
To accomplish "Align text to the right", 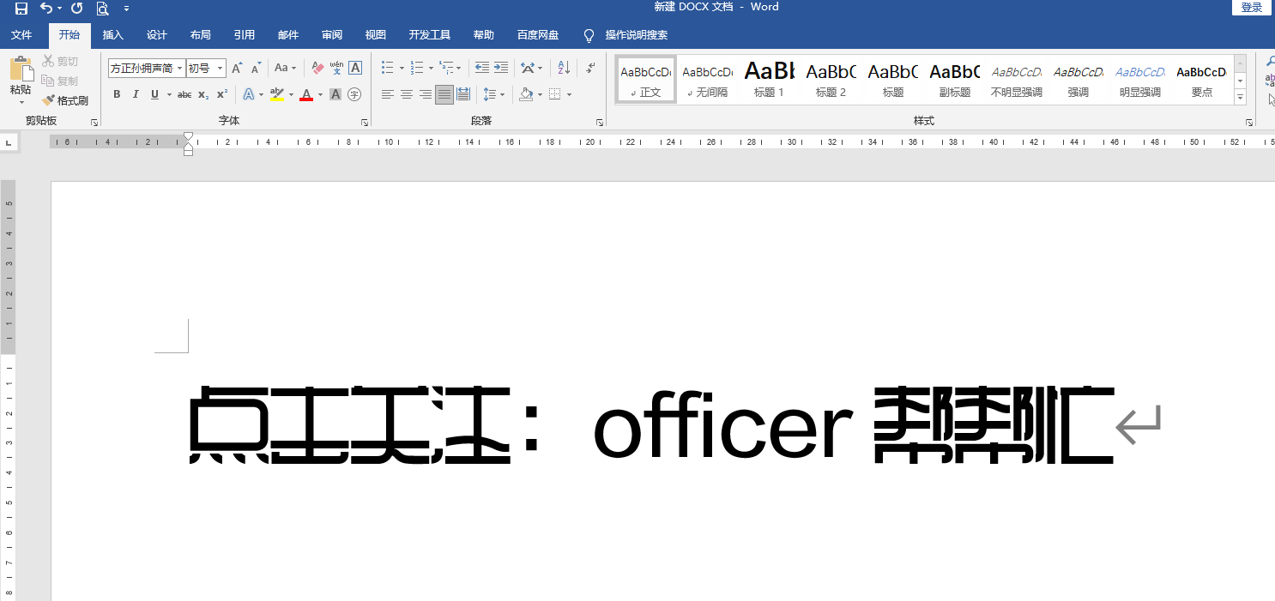I will tap(426, 94).
